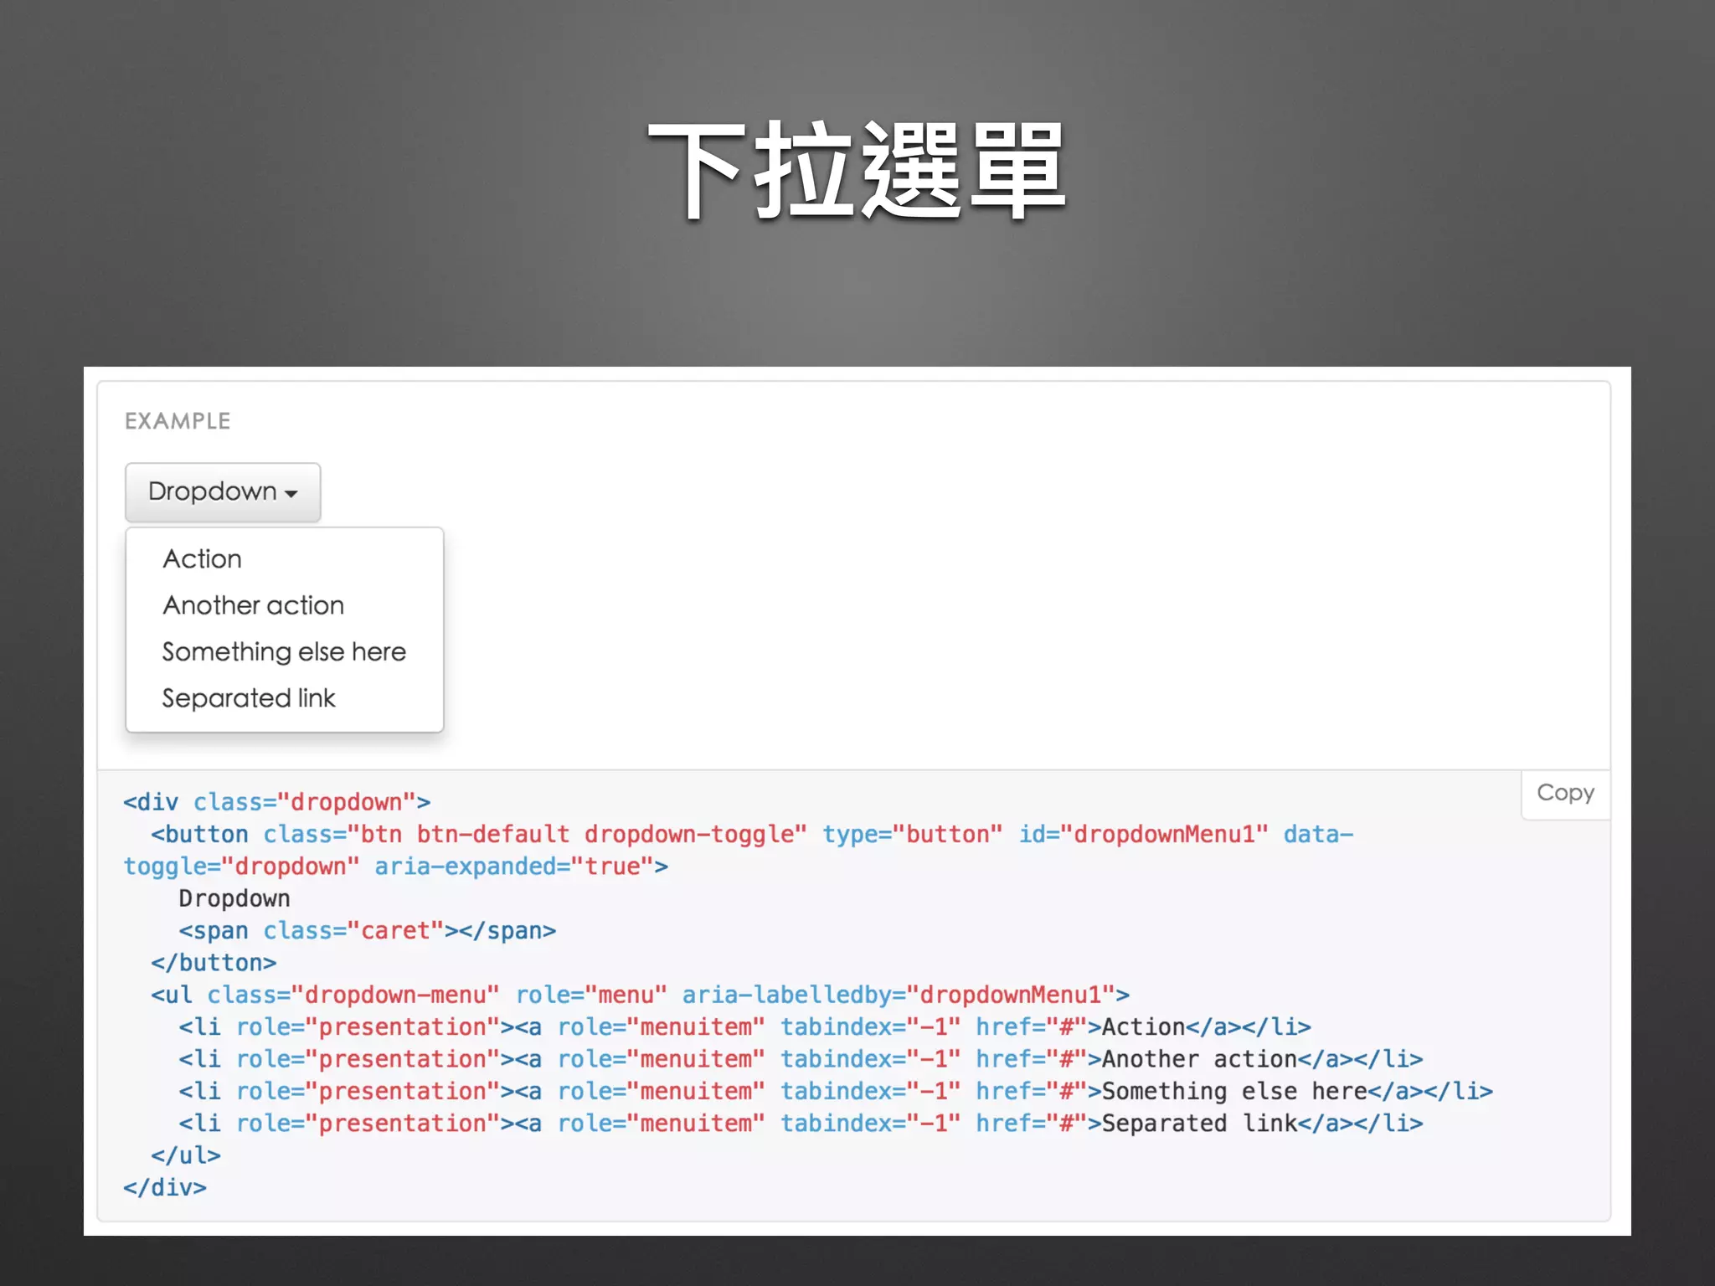
Task: Click the caret arrow on the Dropdown button
Action: coord(291,494)
